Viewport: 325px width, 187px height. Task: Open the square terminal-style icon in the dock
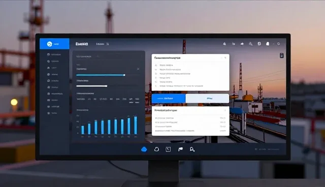pos(168,149)
